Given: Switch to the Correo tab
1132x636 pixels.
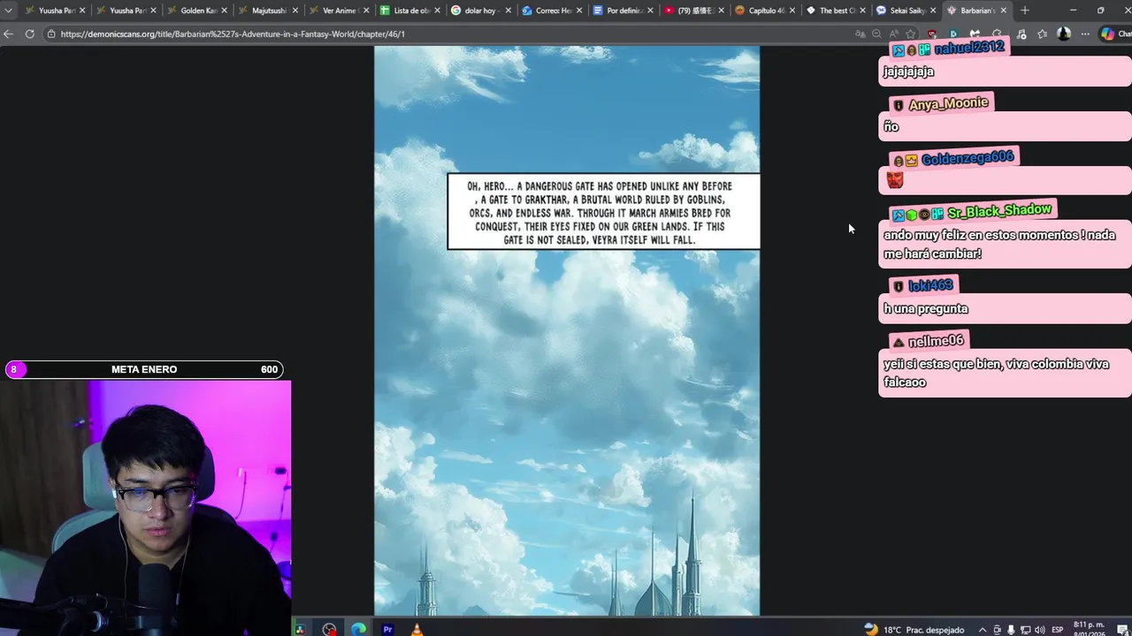Looking at the screenshot, I should (x=553, y=11).
